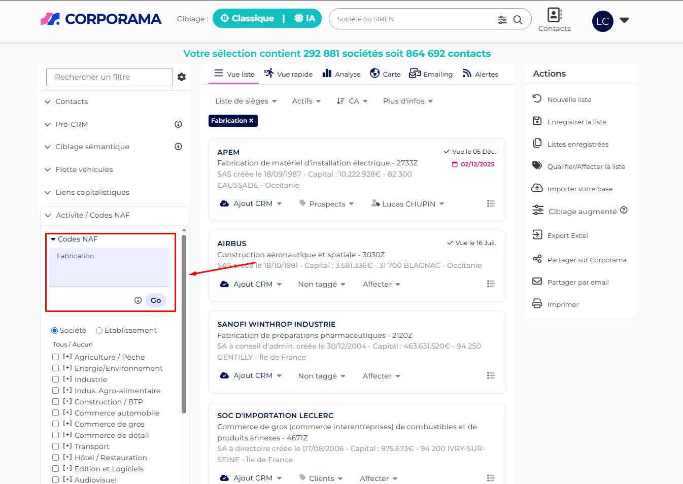Open the APEM row list menu icon
The height and width of the screenshot is (484, 683).
tap(491, 203)
